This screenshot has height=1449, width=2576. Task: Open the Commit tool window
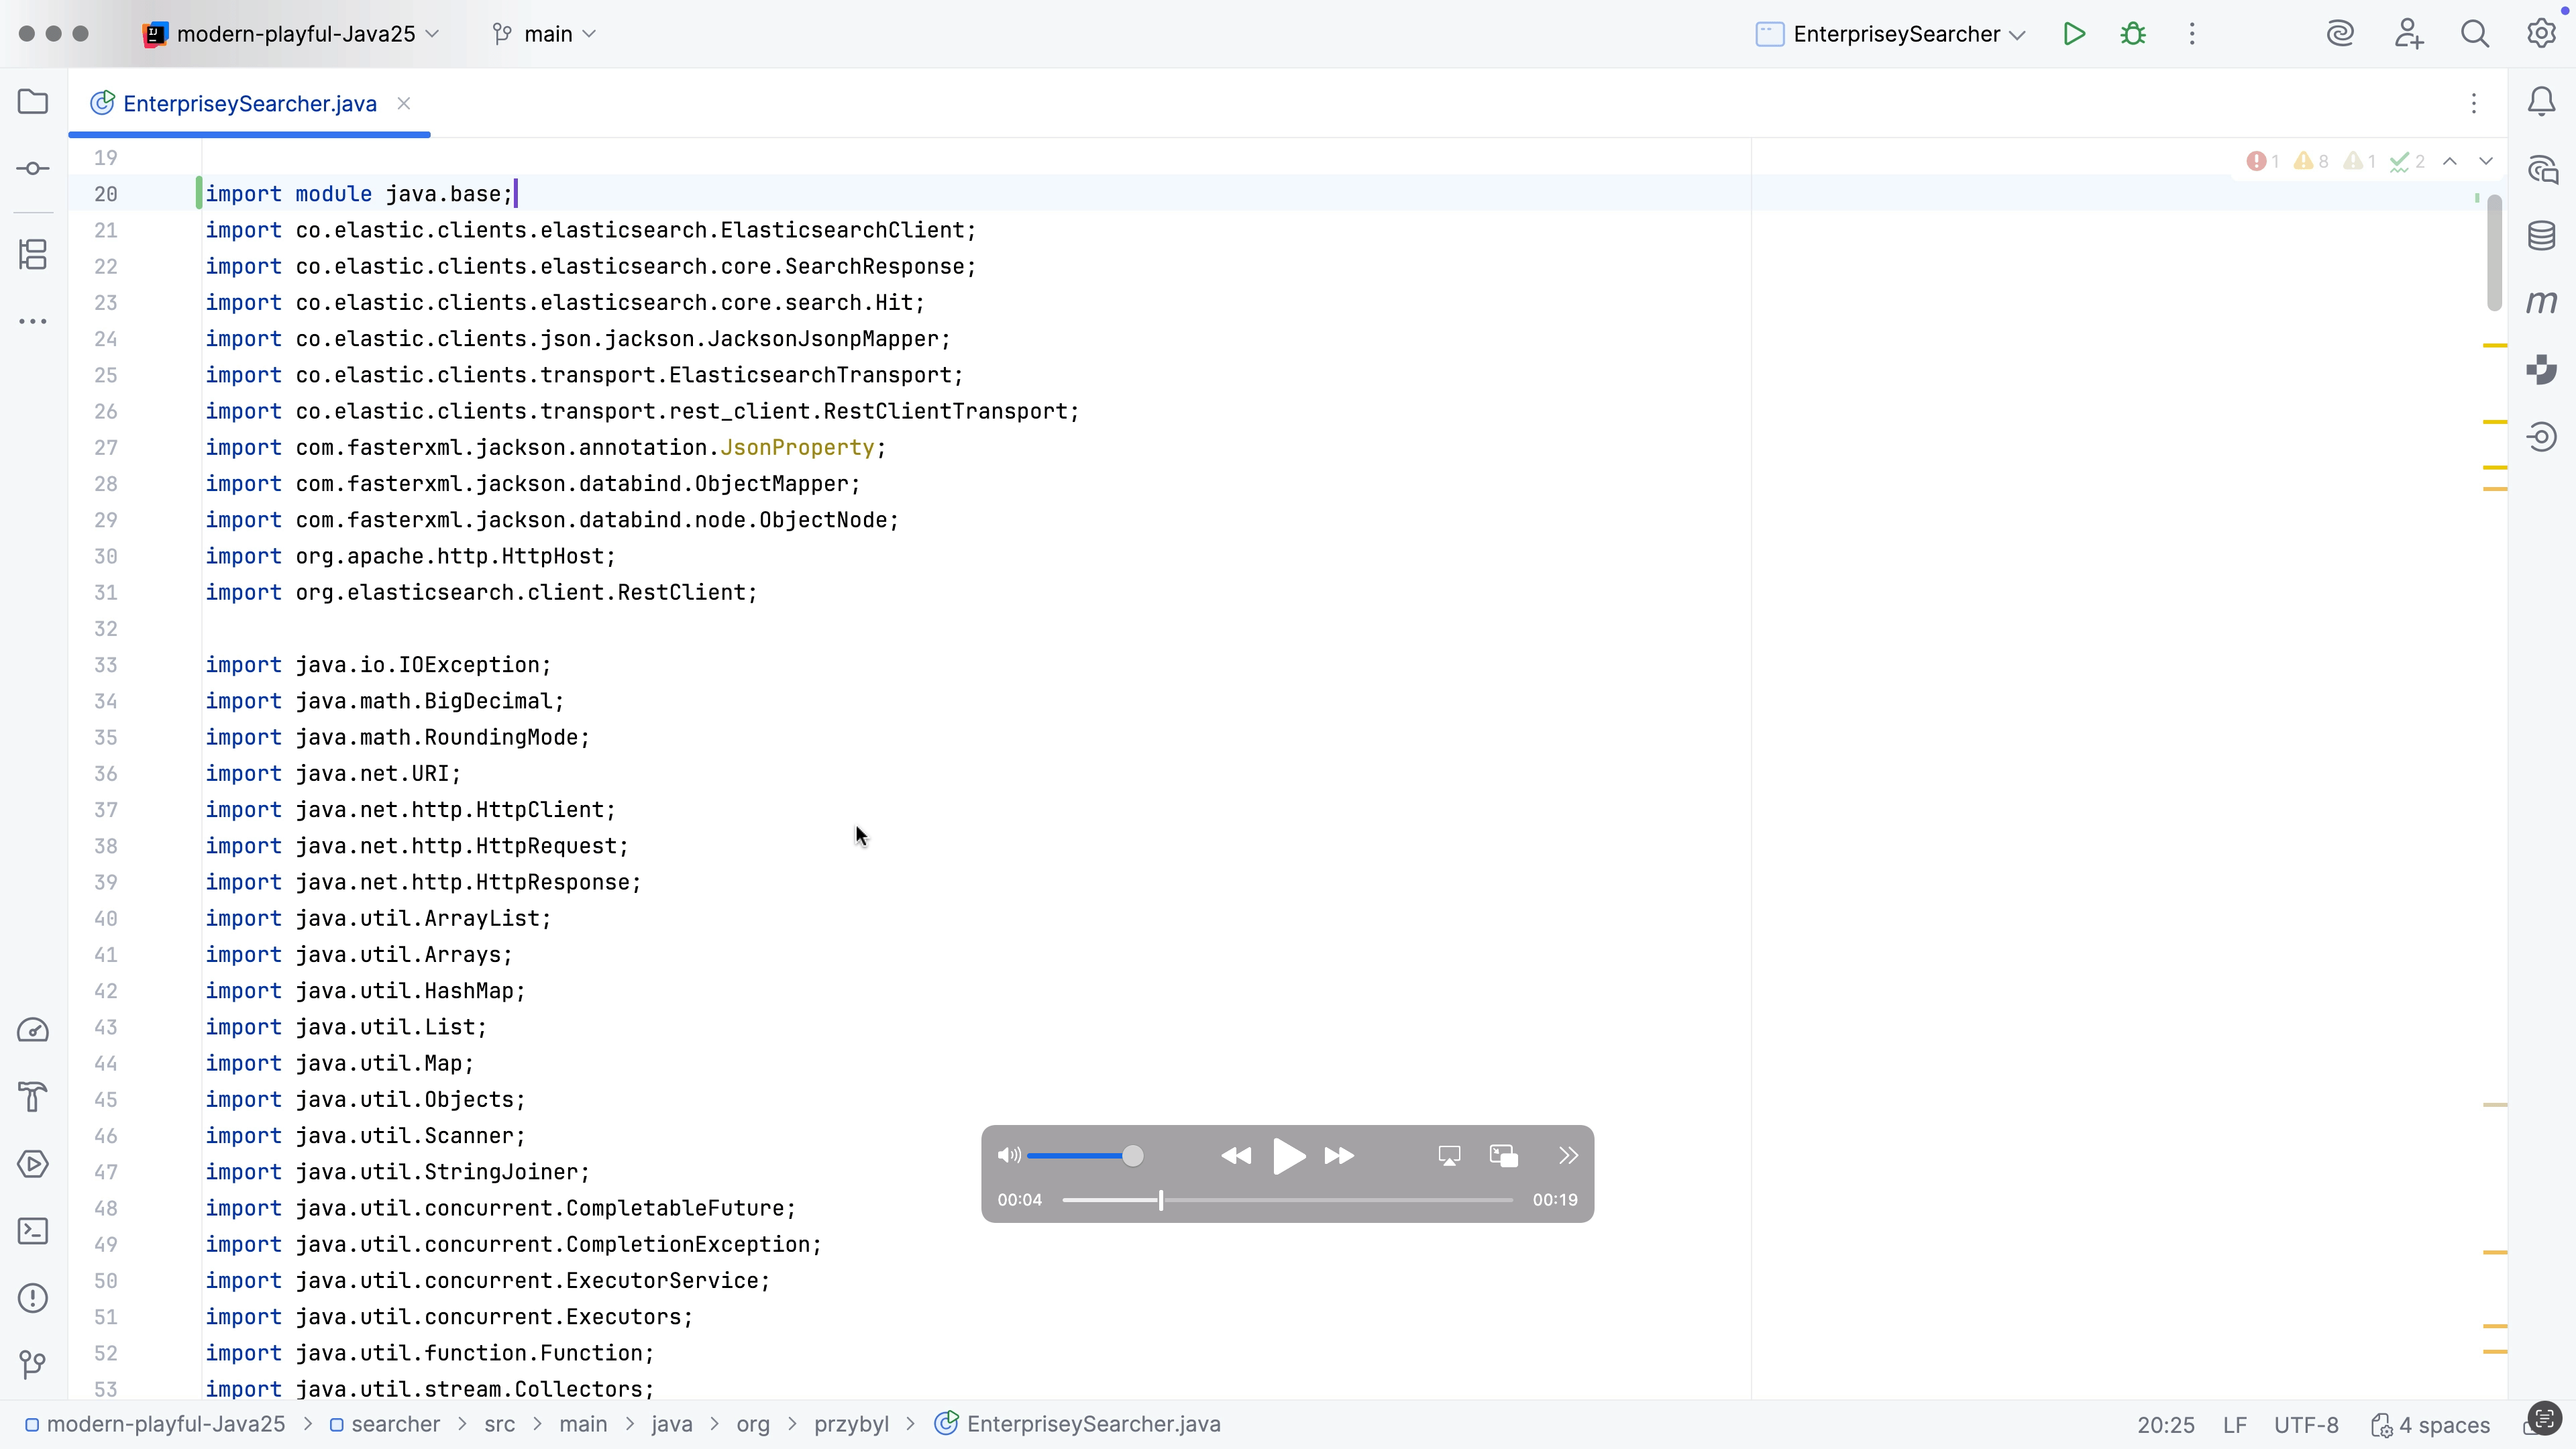coord(33,168)
